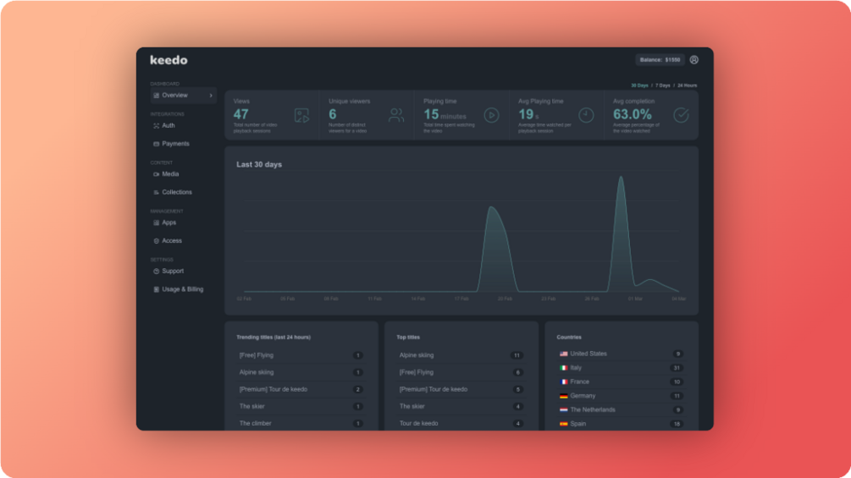Click the 'Last 30 days' chart heading
This screenshot has width=851, height=478.
259,165
